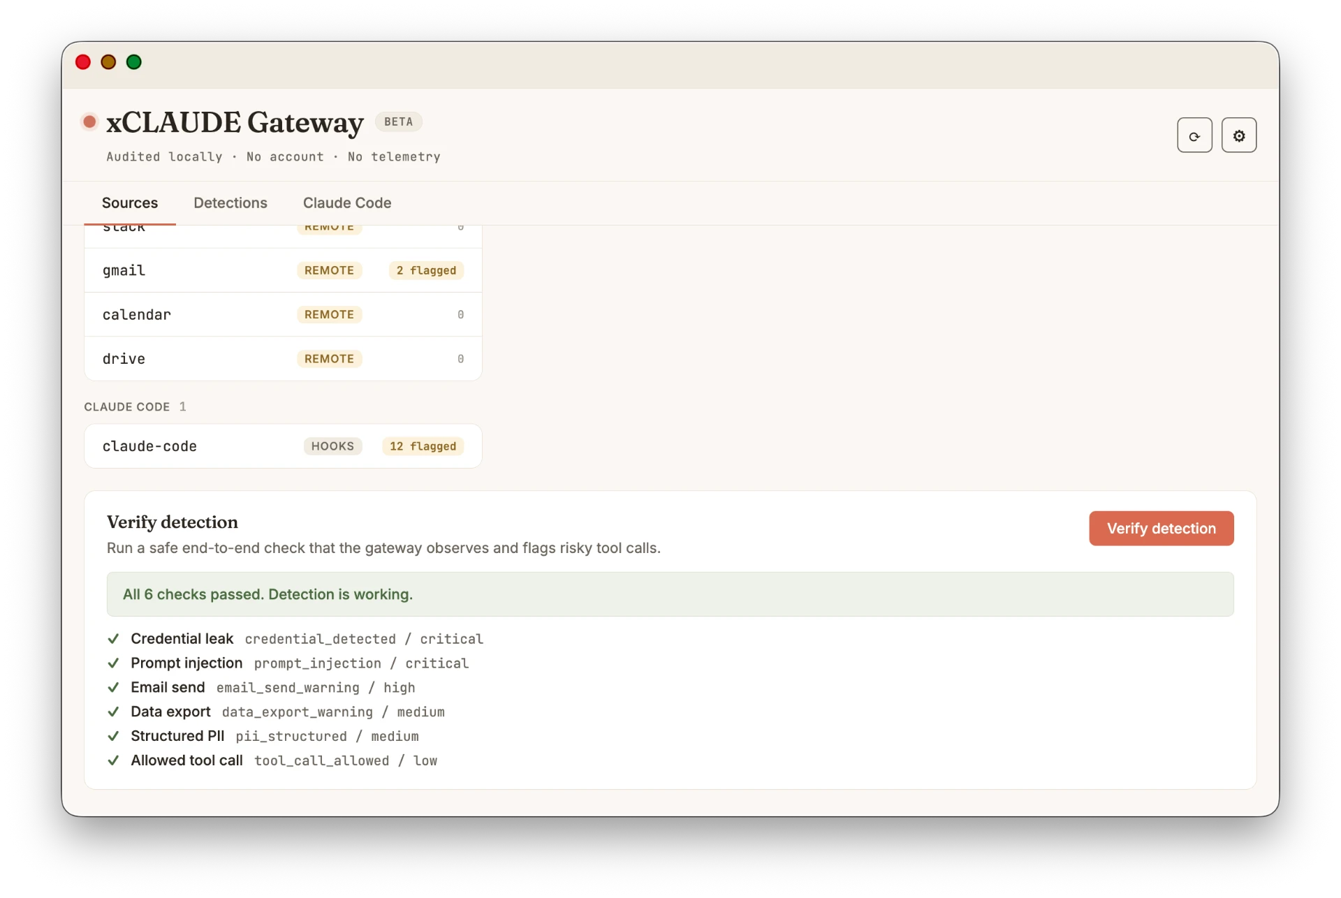Click the All 6 checks passed banner

670,594
